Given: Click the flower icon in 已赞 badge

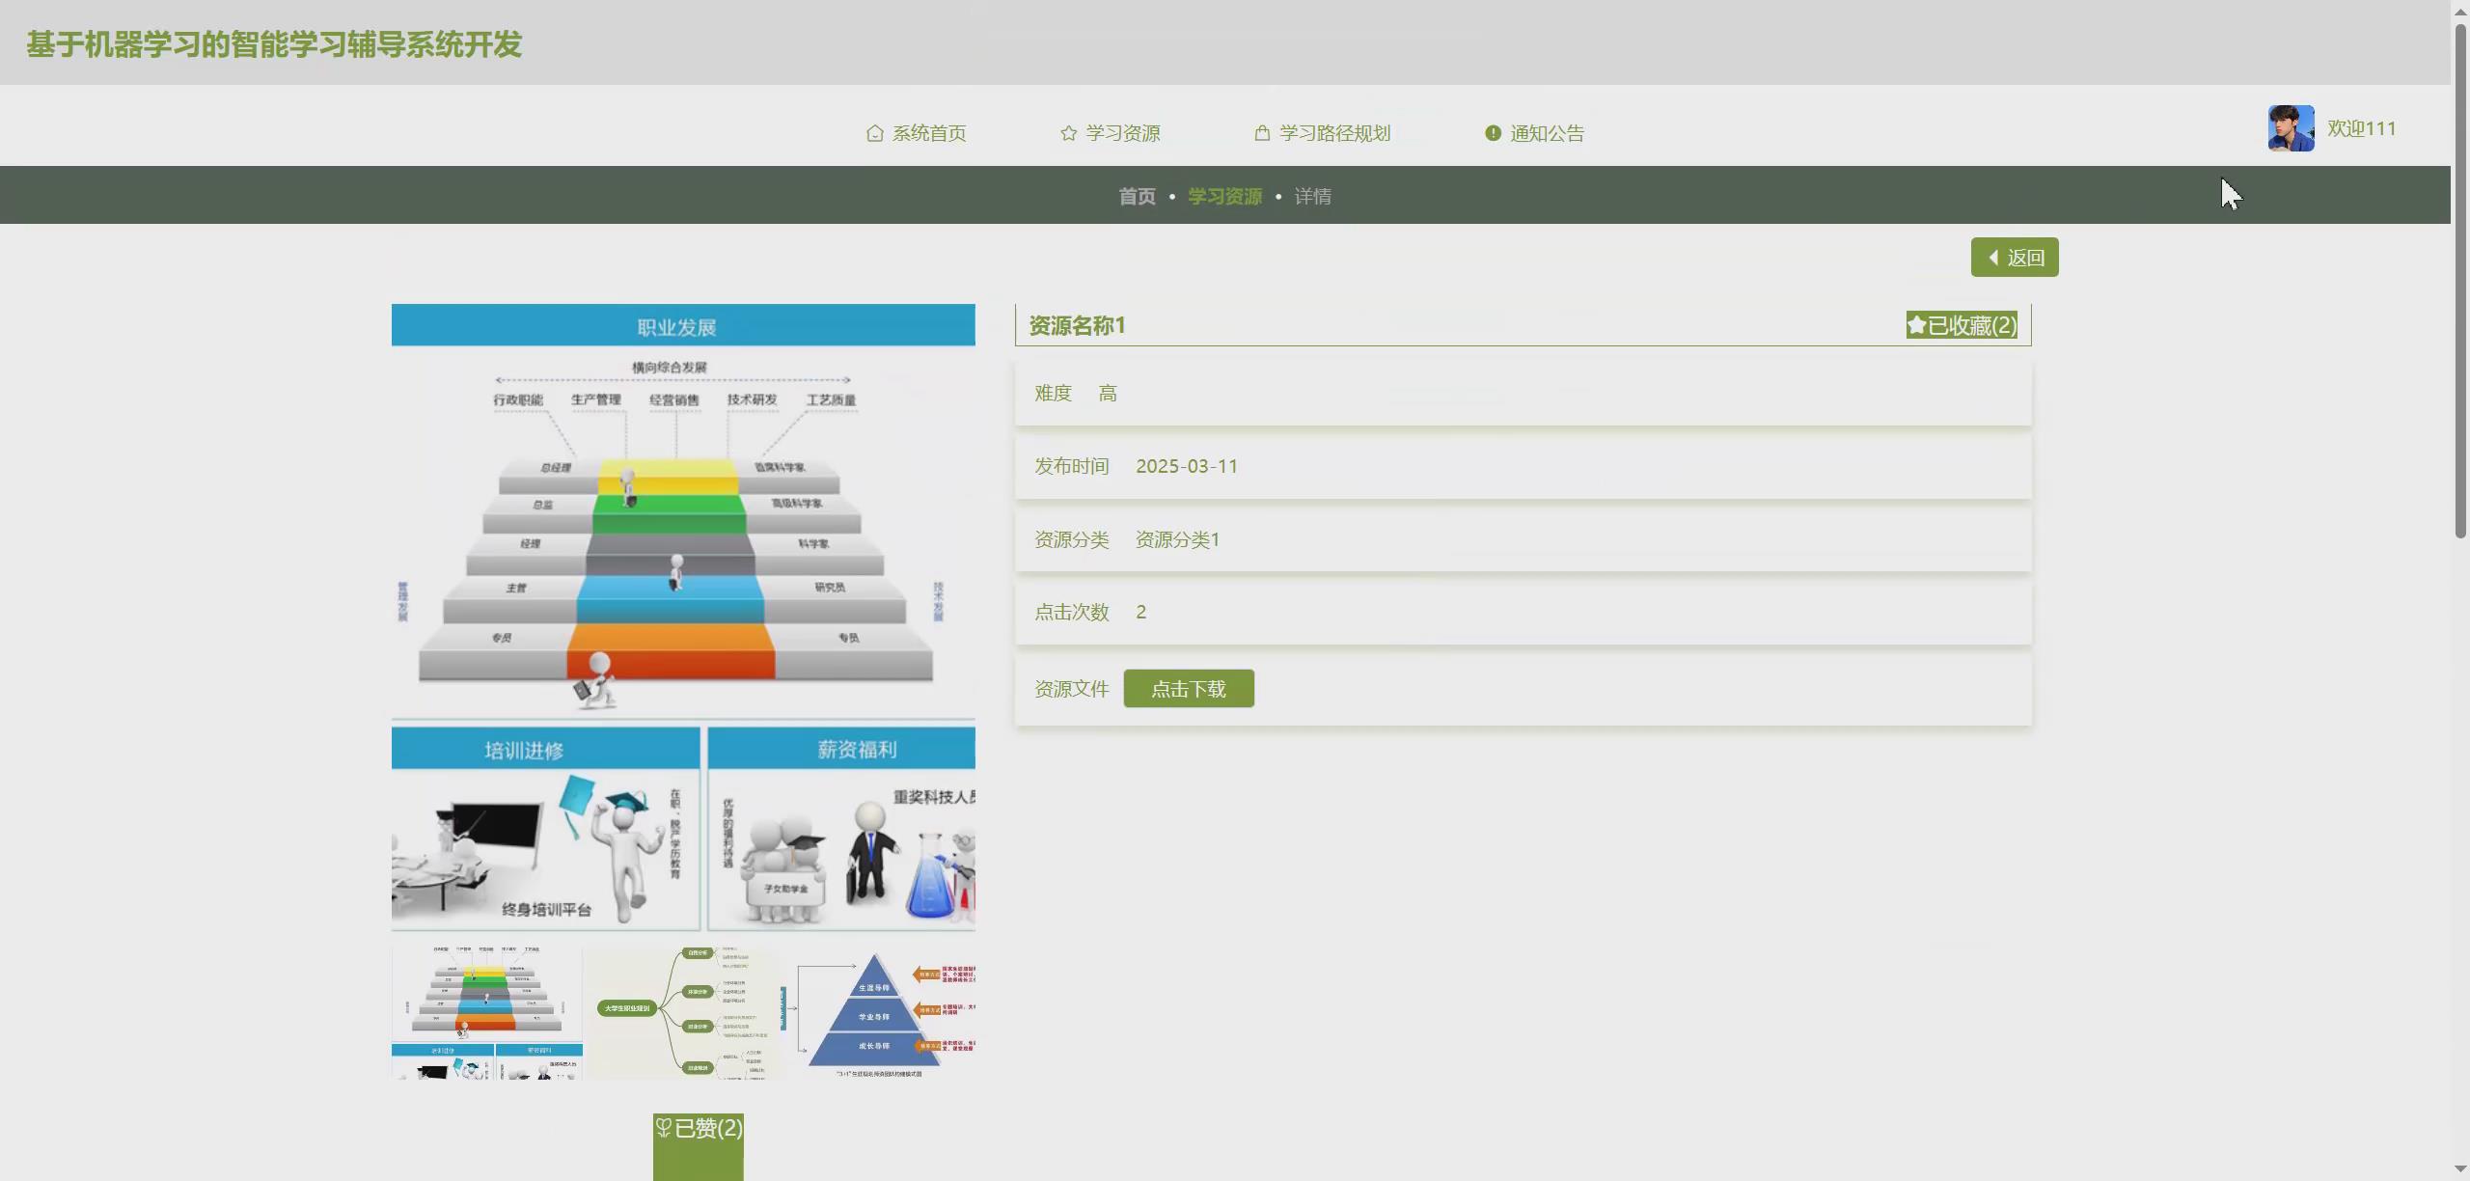Looking at the screenshot, I should (x=664, y=1127).
